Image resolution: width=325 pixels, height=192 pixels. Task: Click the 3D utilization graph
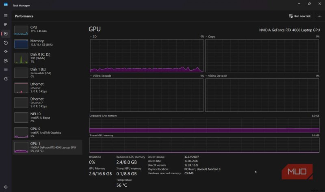coord(147,56)
